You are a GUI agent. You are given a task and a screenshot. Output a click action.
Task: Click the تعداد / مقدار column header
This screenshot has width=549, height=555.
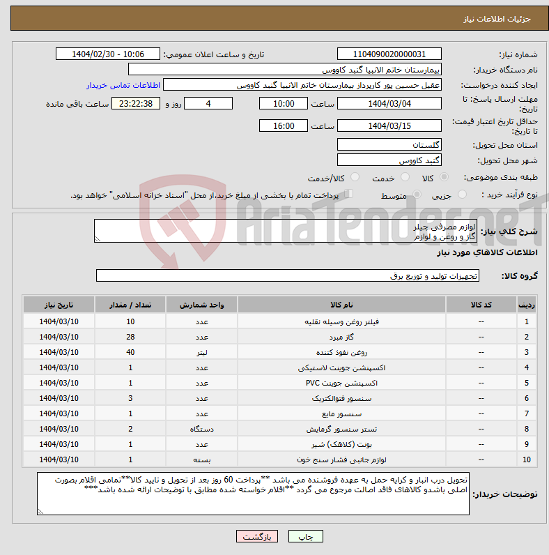[130, 305]
